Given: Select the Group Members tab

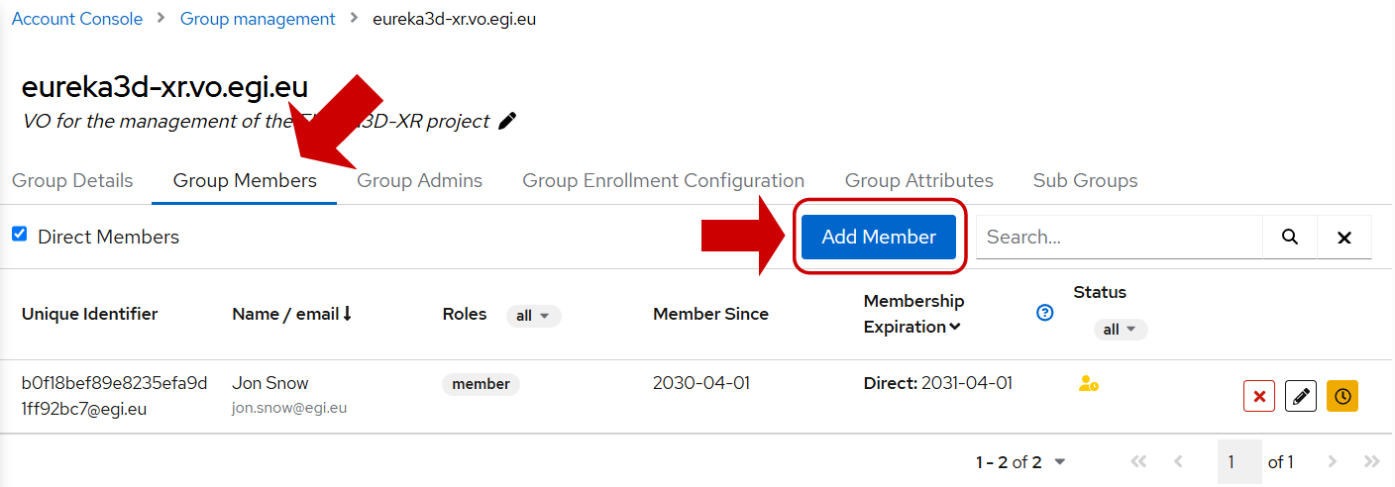Looking at the screenshot, I should [245, 181].
